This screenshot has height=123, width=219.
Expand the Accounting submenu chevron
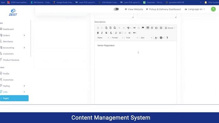tap(24, 48)
